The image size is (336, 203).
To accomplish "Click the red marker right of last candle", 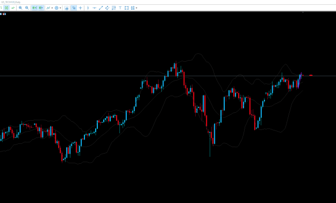I will click(311, 75).
